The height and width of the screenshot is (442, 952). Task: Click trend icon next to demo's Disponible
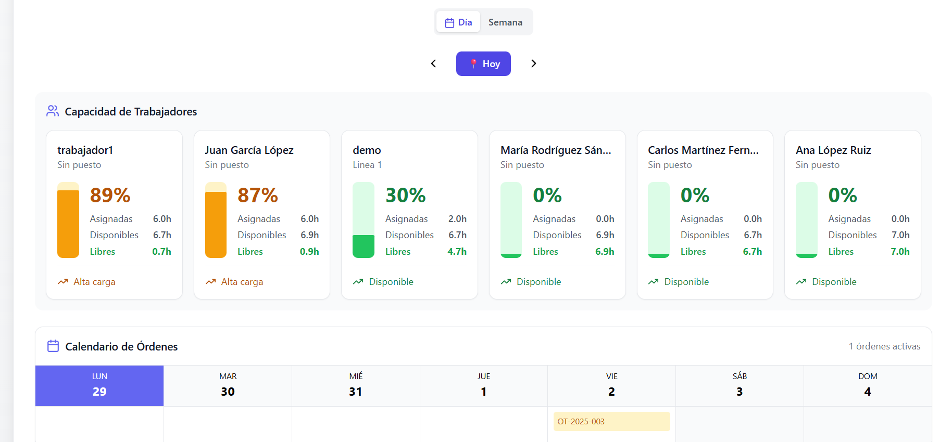[x=358, y=282]
